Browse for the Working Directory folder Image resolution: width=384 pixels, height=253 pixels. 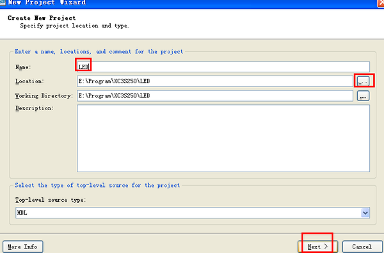click(x=363, y=96)
